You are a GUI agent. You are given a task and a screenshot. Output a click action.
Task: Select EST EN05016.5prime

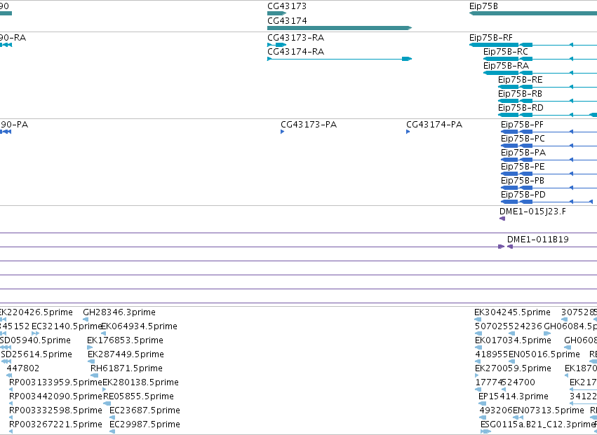(x=544, y=354)
